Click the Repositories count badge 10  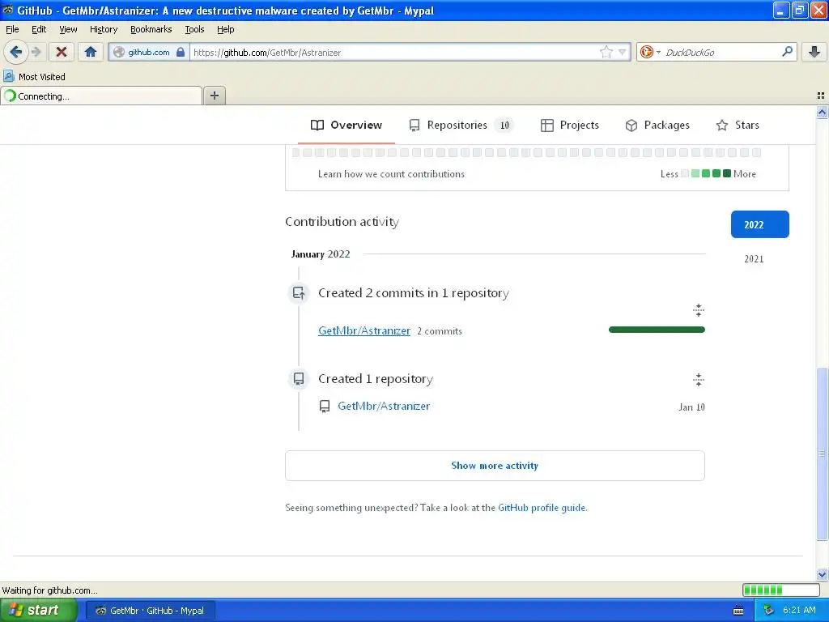(504, 126)
